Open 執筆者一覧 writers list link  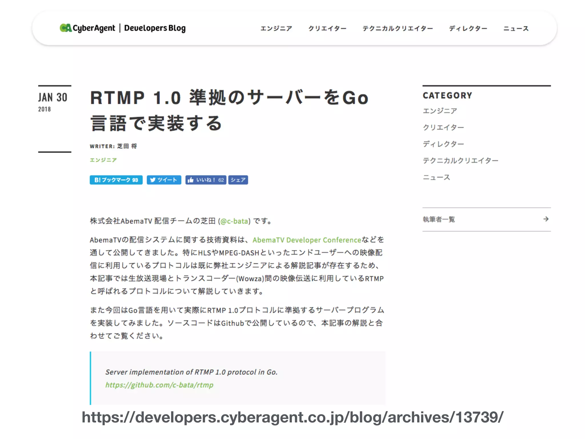coord(439,219)
